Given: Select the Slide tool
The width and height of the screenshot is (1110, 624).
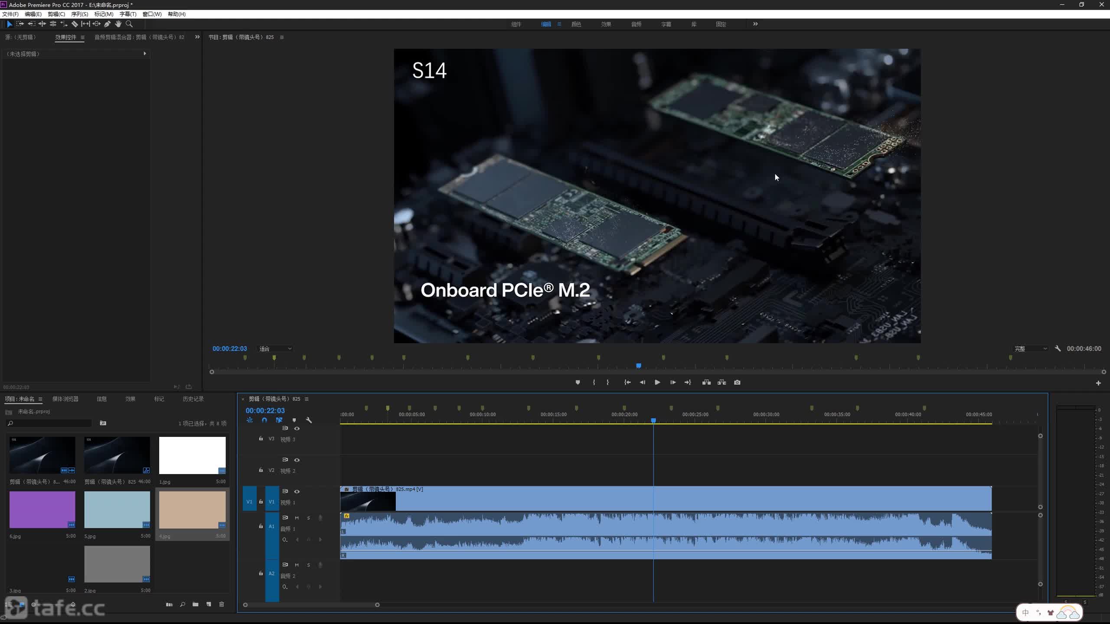Looking at the screenshot, I should pyautogui.click(x=96, y=24).
